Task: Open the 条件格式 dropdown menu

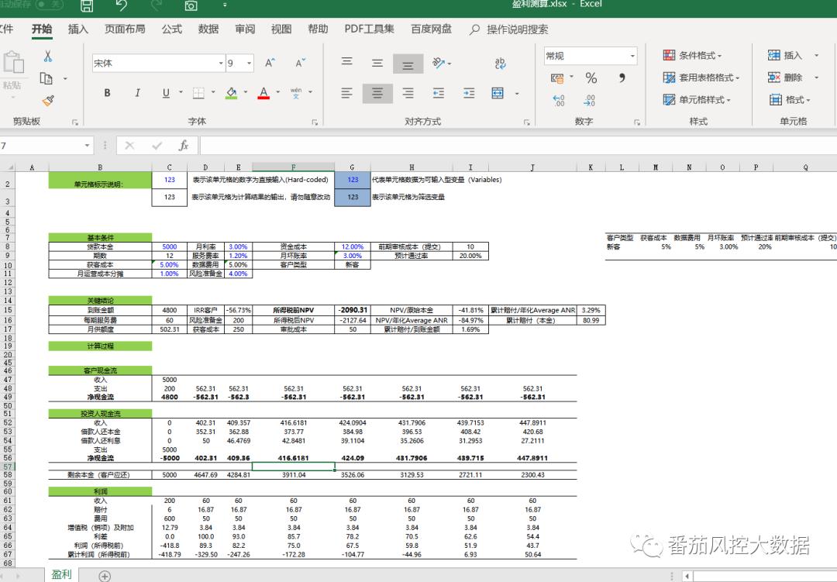Action: click(693, 56)
